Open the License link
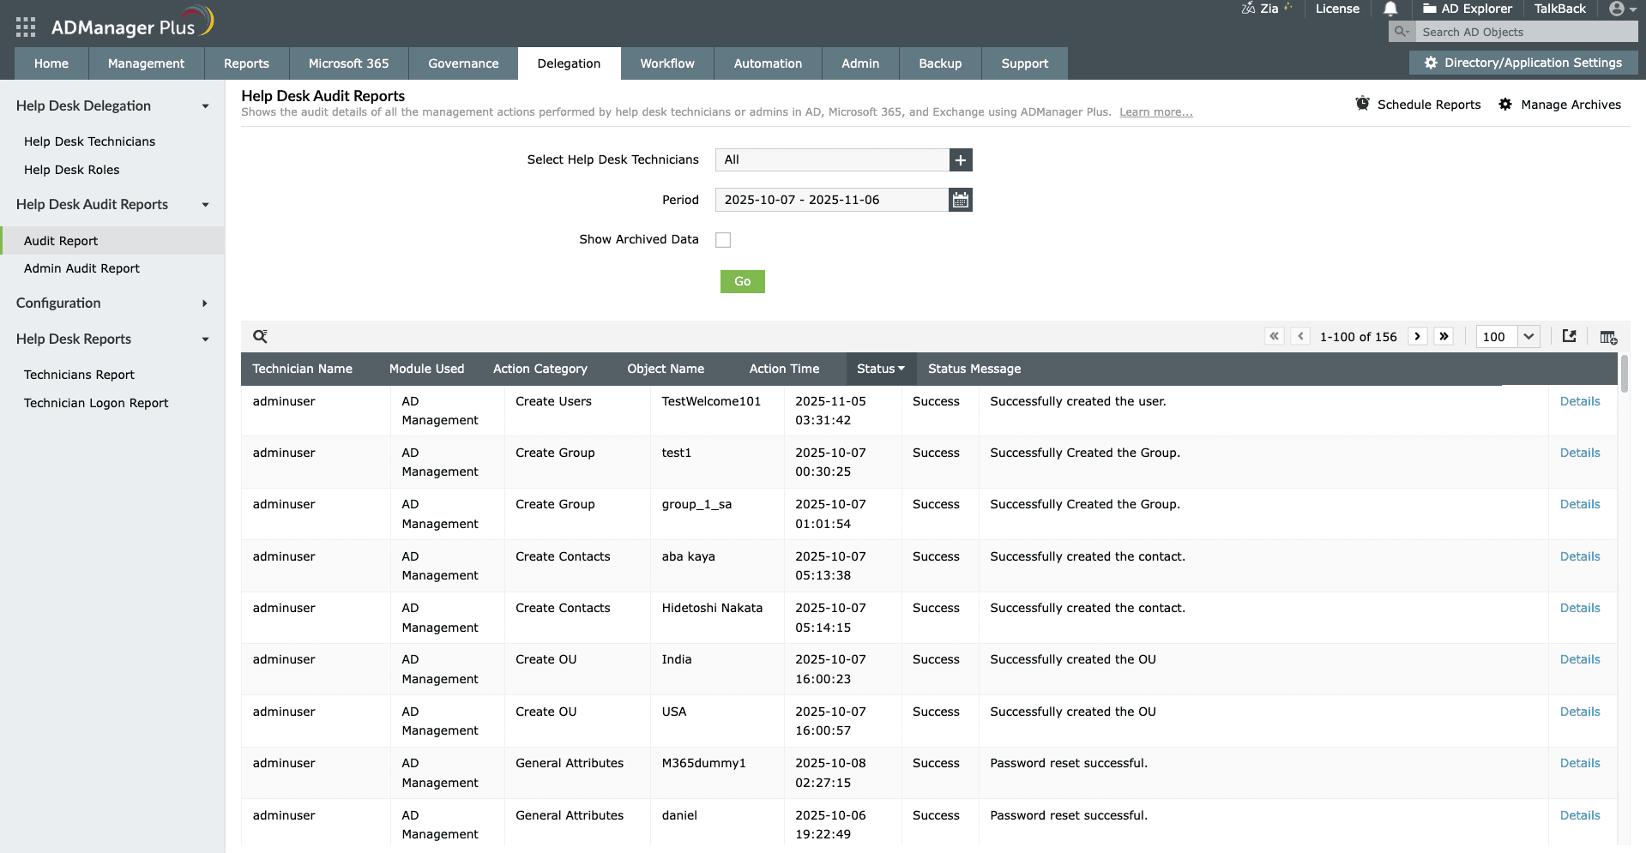The image size is (1646, 853). click(x=1337, y=9)
